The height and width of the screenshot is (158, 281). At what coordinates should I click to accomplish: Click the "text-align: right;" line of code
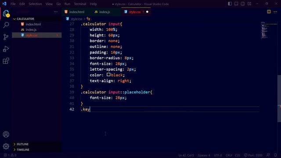click(x=110, y=81)
